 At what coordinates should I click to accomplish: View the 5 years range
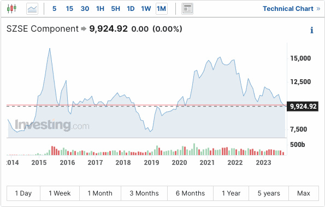pyautogui.click(x=269, y=193)
